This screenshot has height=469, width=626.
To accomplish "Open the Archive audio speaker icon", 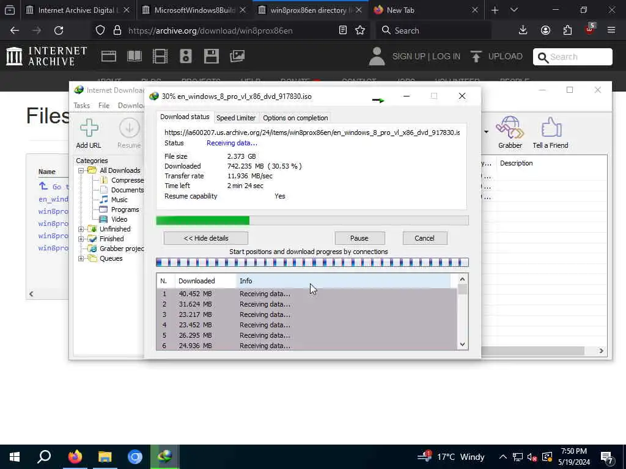I will pos(186,56).
